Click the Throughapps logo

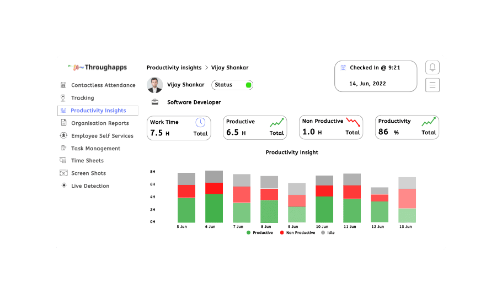click(x=97, y=67)
